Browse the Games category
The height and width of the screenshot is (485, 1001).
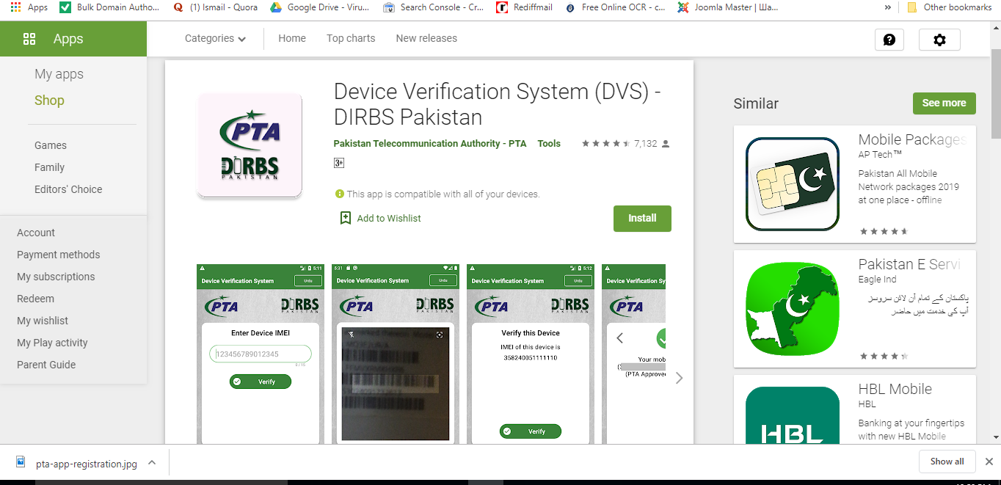[x=51, y=145]
